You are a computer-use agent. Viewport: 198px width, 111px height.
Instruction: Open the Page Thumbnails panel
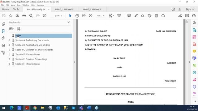click(x=3, y=24)
